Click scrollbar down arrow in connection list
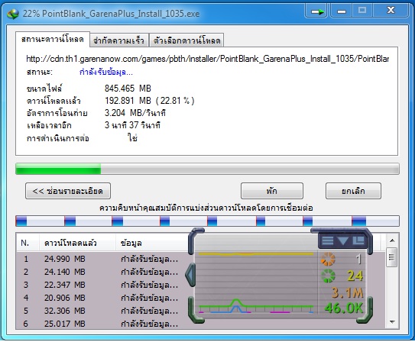The height and width of the screenshot is (342, 415). tap(392, 322)
